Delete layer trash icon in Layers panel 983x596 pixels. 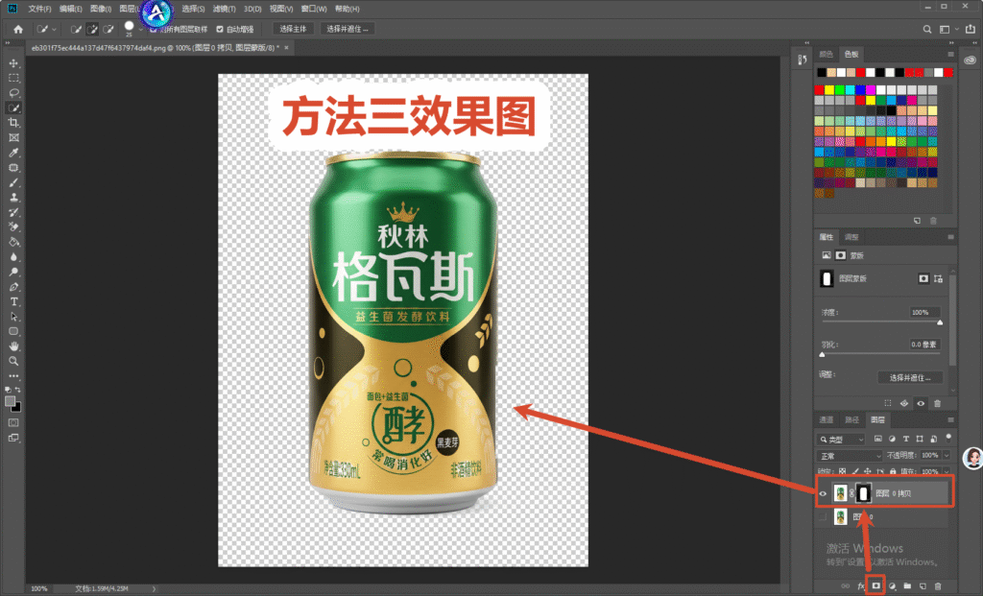click(938, 586)
